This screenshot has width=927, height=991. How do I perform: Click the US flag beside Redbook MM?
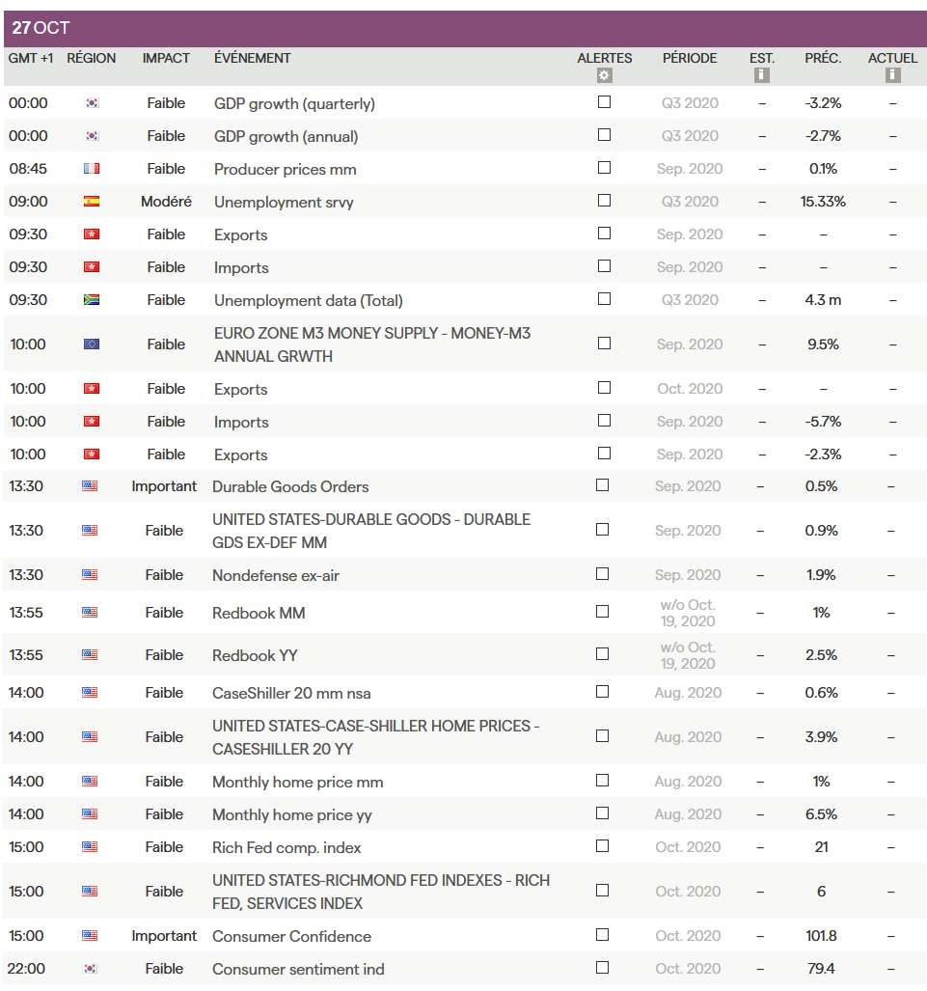pyautogui.click(x=90, y=613)
